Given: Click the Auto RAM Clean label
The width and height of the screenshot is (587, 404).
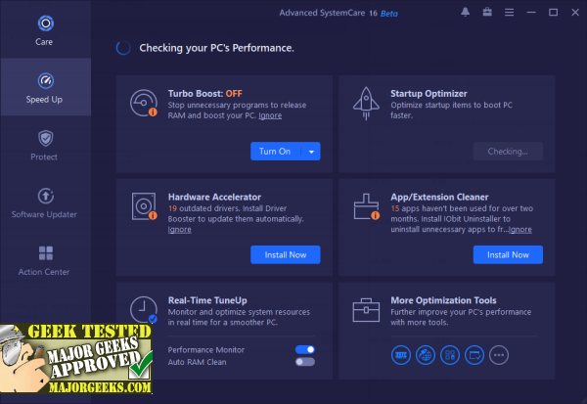Looking at the screenshot, I should (x=197, y=362).
